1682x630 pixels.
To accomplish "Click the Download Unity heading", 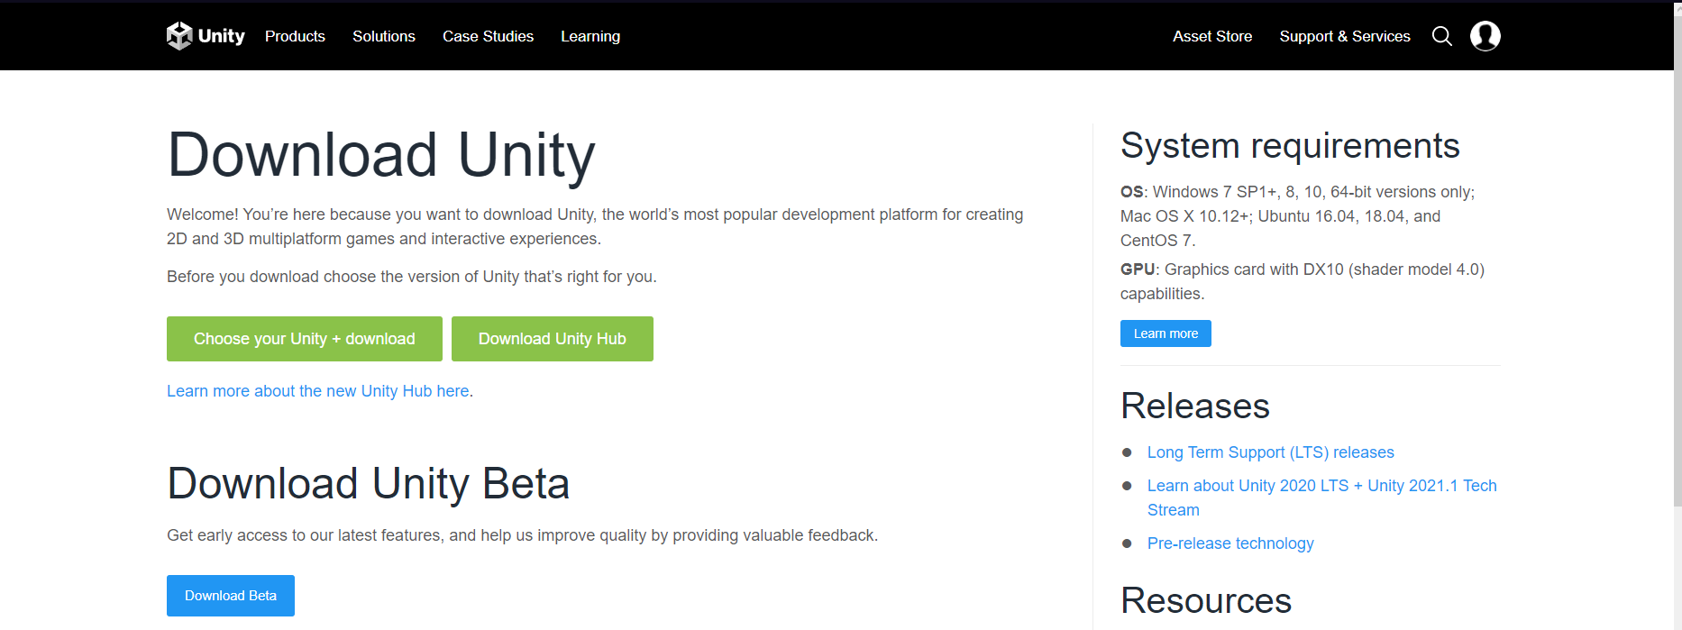I will (381, 155).
